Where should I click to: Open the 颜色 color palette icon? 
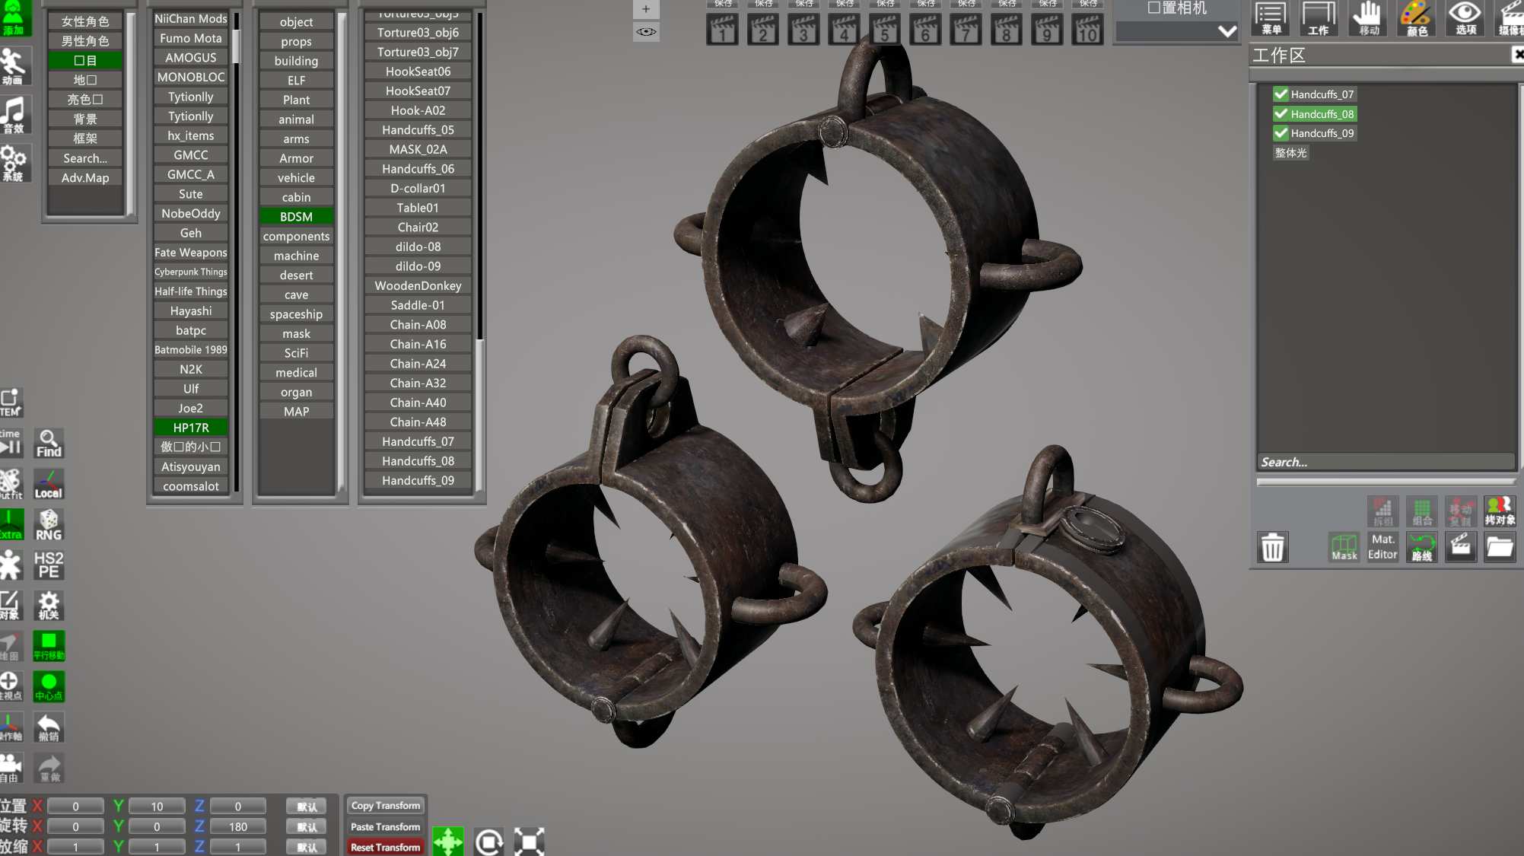1417,18
